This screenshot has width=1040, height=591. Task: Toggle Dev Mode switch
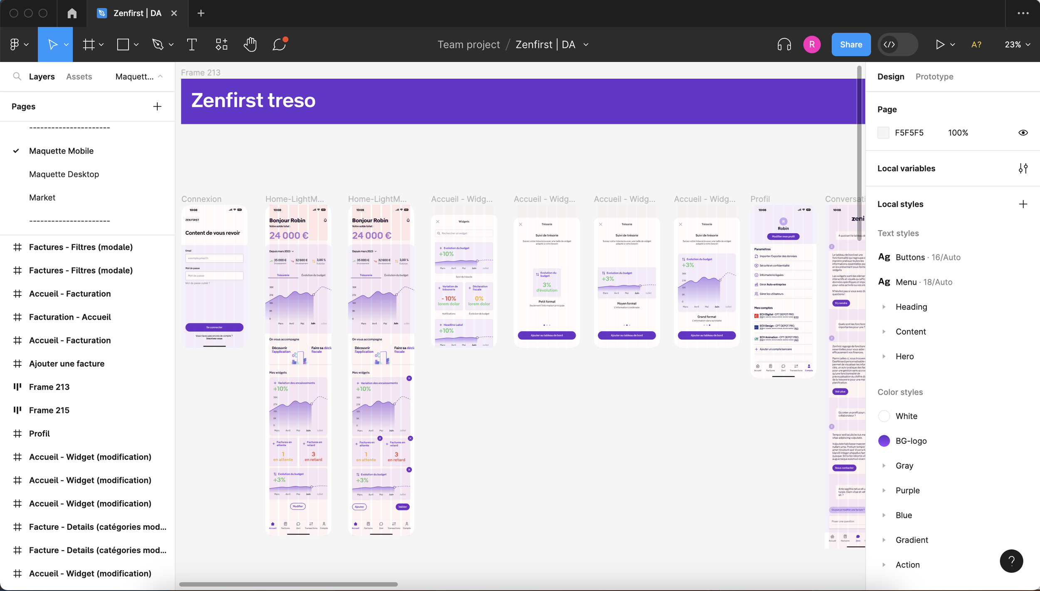pos(897,45)
